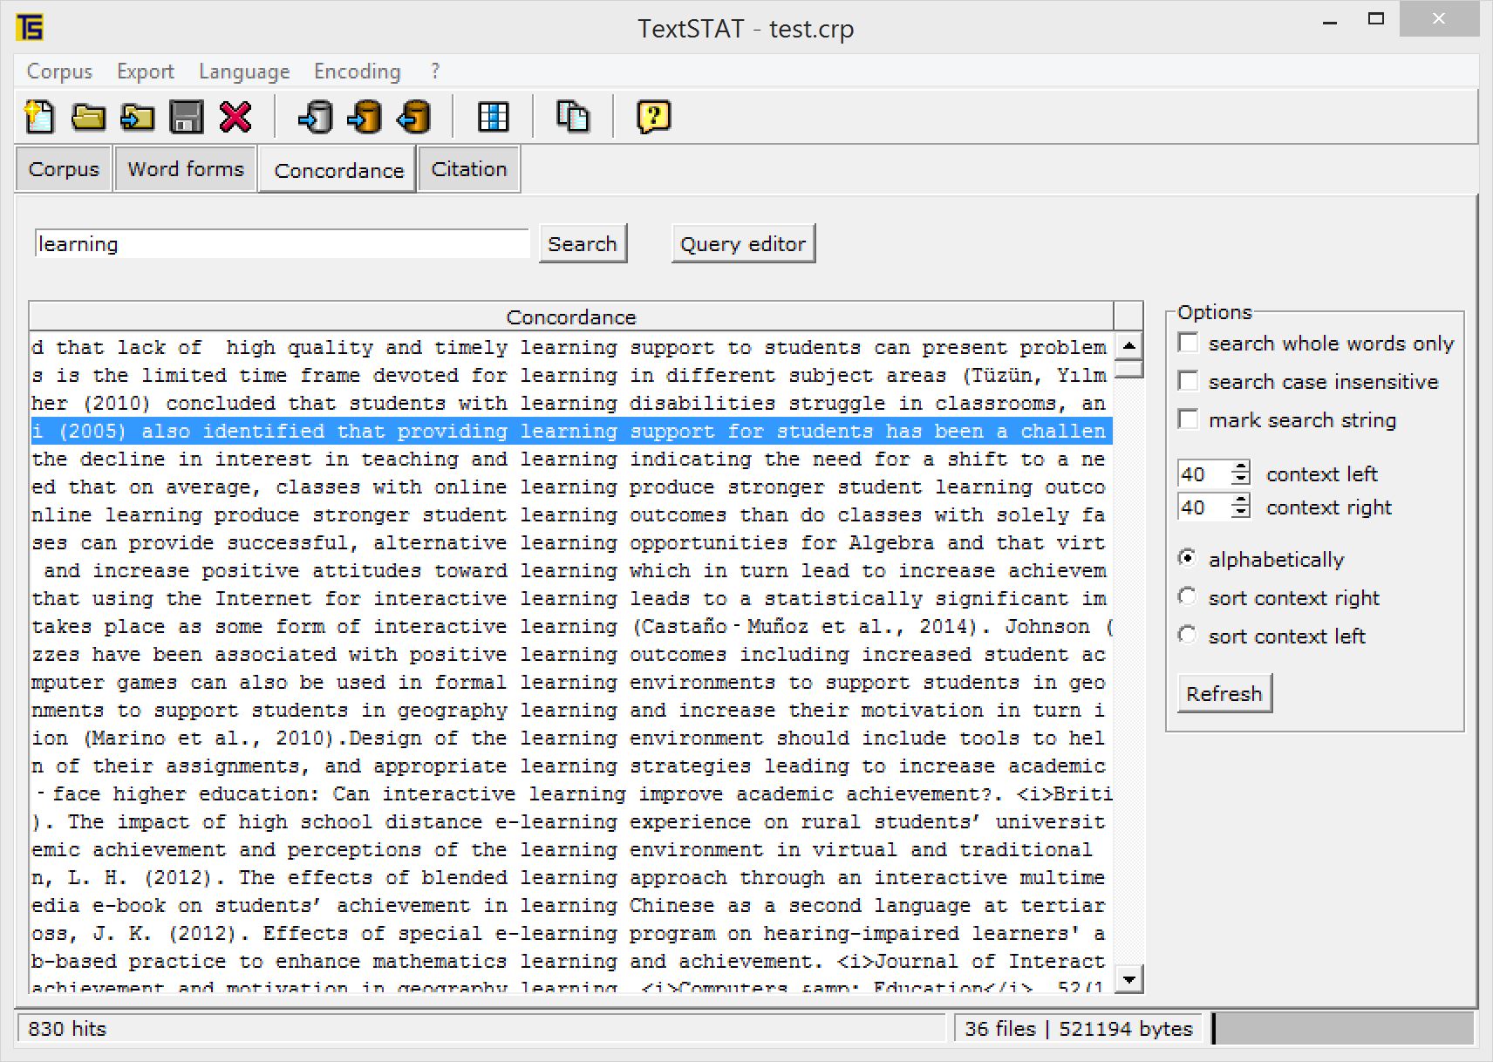Click the gray cylinder add-file icon

tap(316, 117)
